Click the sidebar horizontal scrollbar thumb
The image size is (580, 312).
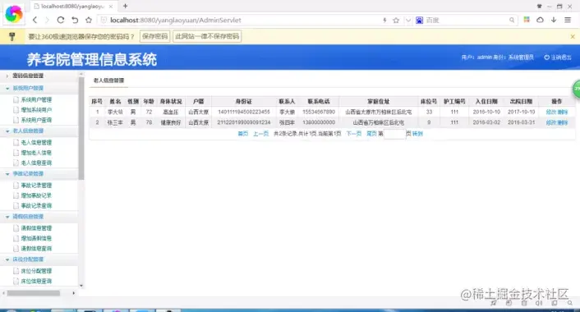[34, 293]
